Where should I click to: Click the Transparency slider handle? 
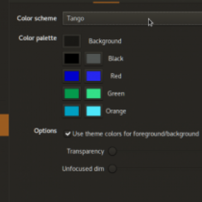coord(112,151)
